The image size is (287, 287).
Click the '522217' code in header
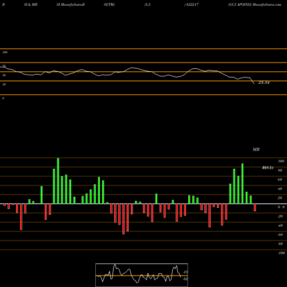point(192,5)
